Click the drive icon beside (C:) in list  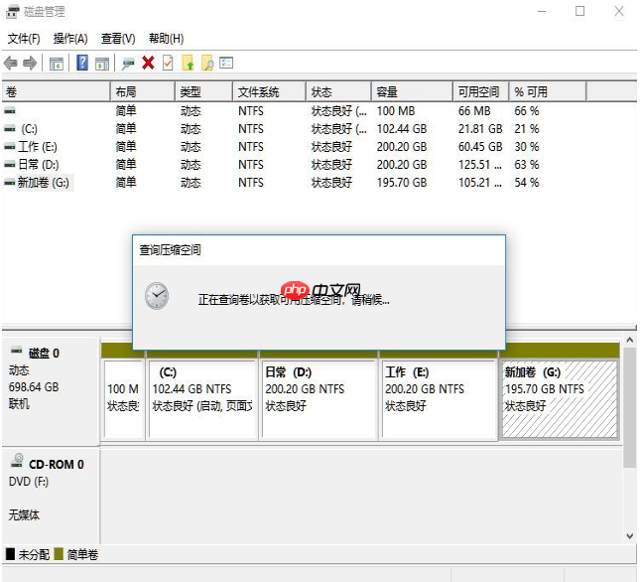tap(10, 128)
